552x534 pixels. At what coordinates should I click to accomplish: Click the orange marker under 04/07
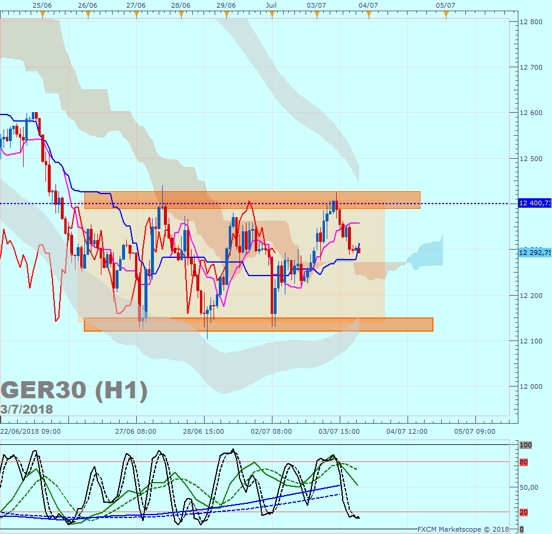[x=369, y=14]
